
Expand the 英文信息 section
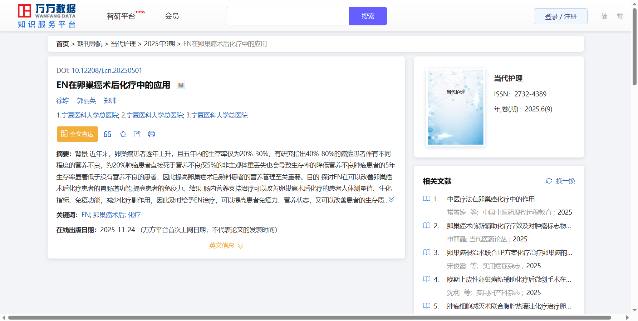(226, 246)
